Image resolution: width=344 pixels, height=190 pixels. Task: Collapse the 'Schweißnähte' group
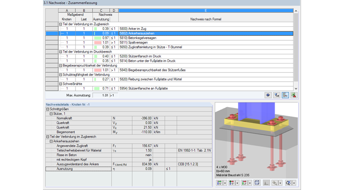click(61, 84)
